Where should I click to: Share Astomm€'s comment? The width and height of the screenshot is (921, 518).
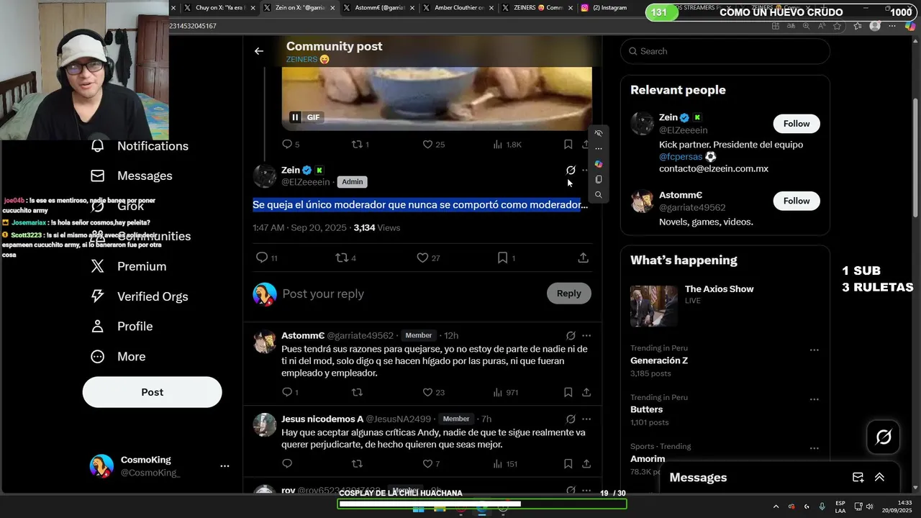tap(586, 392)
